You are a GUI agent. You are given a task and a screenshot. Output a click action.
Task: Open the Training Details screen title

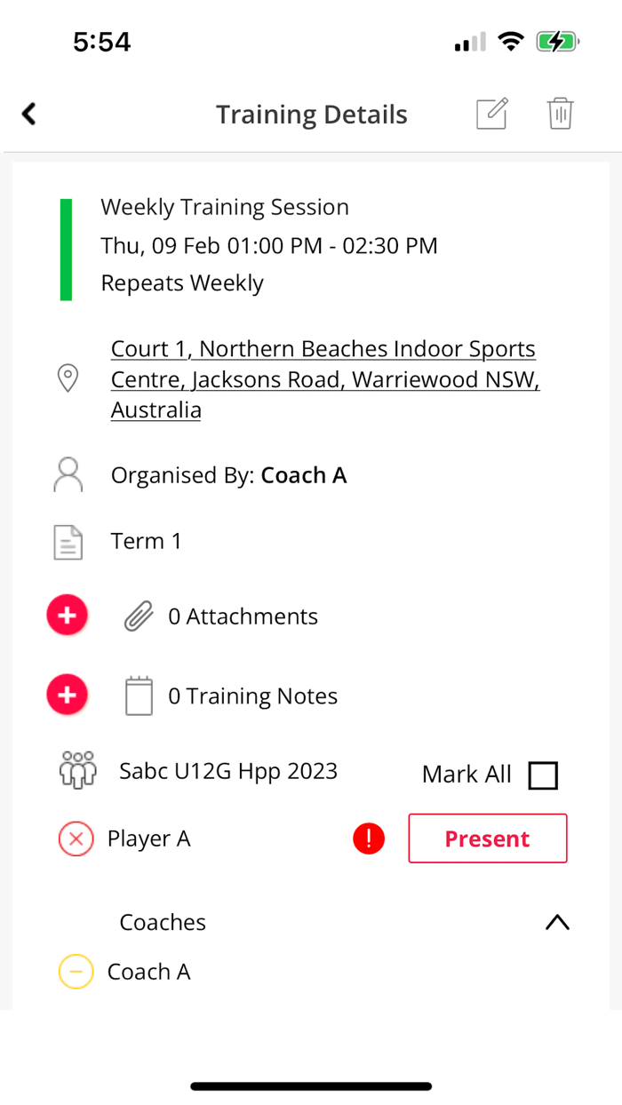point(311,114)
